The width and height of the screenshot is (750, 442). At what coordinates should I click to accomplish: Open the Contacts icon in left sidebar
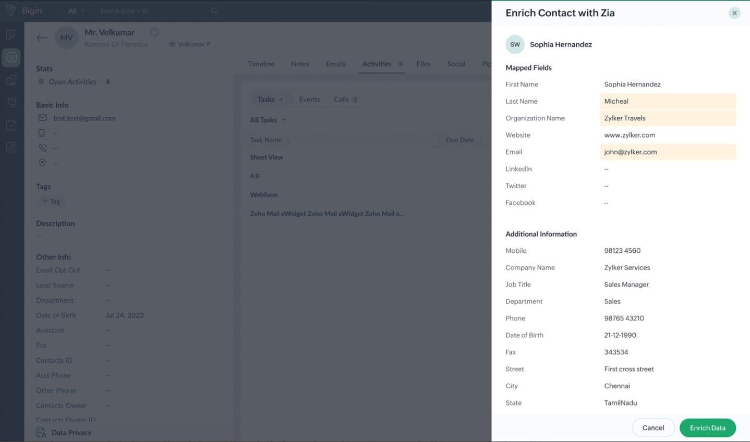pos(11,57)
